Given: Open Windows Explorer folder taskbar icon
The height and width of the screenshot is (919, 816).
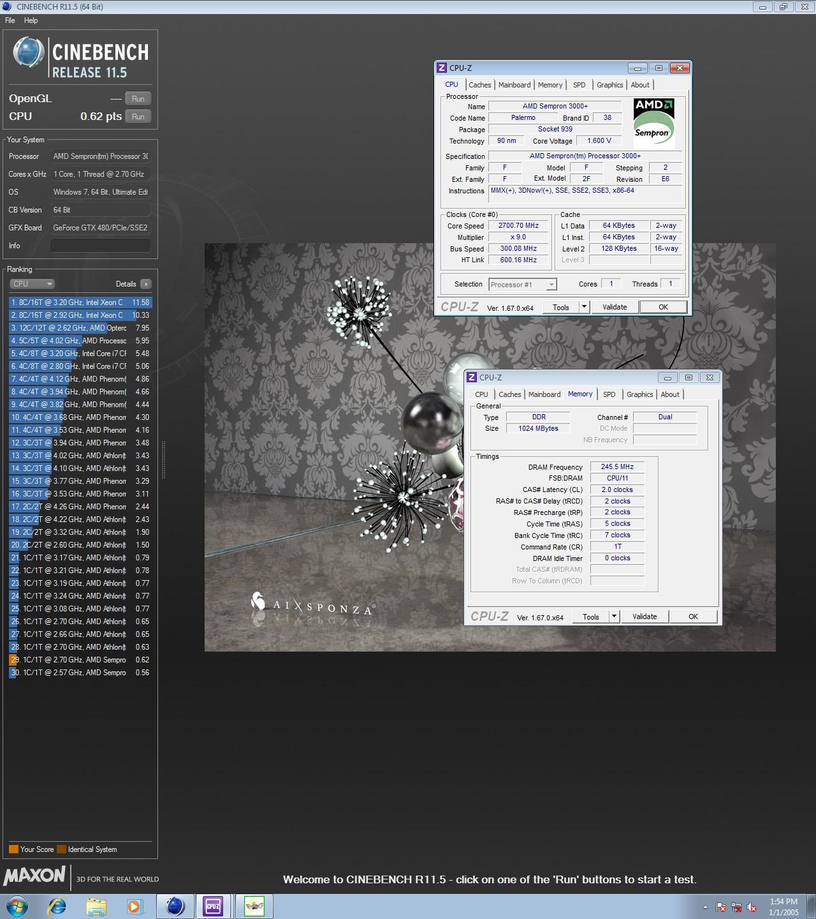Looking at the screenshot, I should (x=96, y=906).
